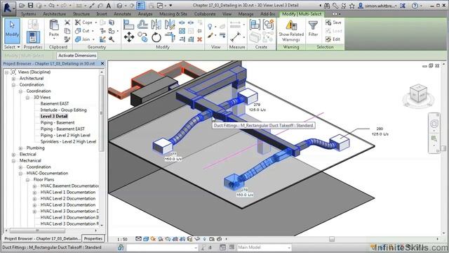Click the Filter funnel icon
This screenshot has width=449, height=253.
pyautogui.click(x=313, y=26)
